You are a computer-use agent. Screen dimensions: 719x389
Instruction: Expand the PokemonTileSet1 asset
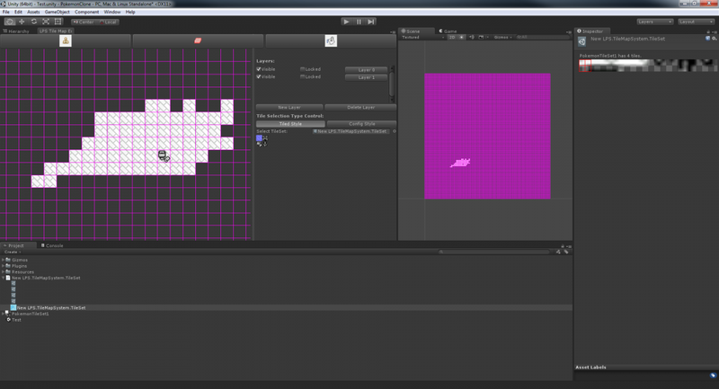(x=4, y=314)
